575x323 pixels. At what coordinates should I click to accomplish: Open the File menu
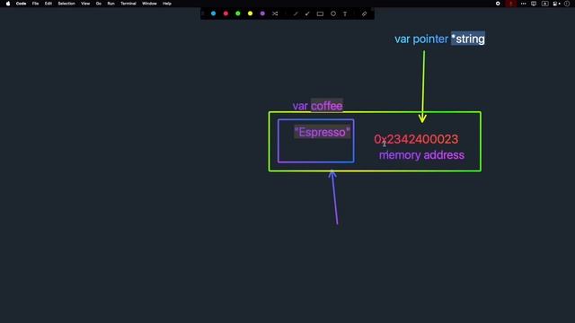tap(35, 4)
